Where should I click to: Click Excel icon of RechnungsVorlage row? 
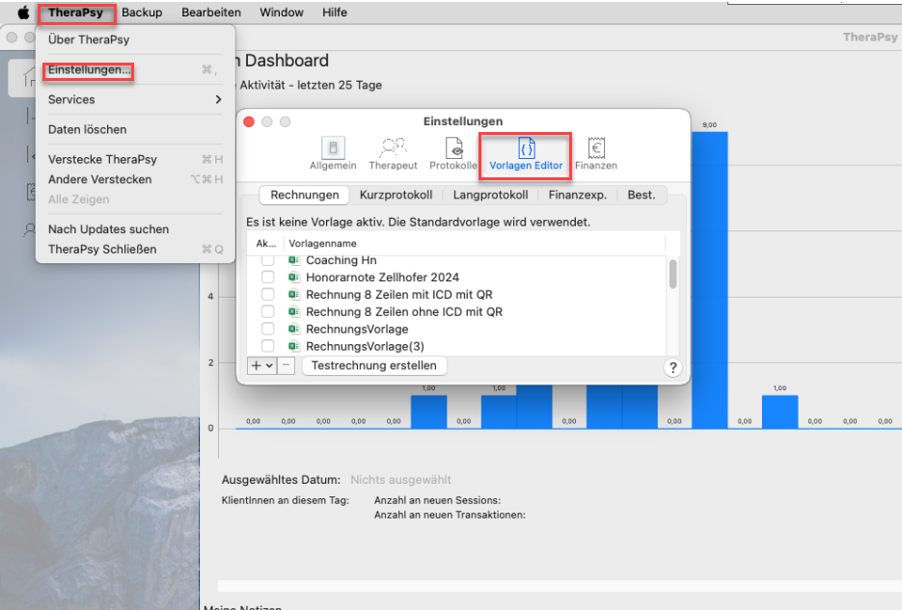294,330
